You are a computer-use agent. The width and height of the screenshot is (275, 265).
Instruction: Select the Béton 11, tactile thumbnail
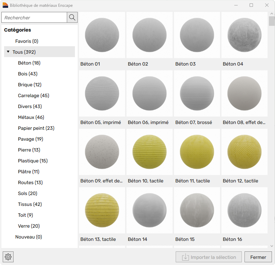[x=197, y=152]
